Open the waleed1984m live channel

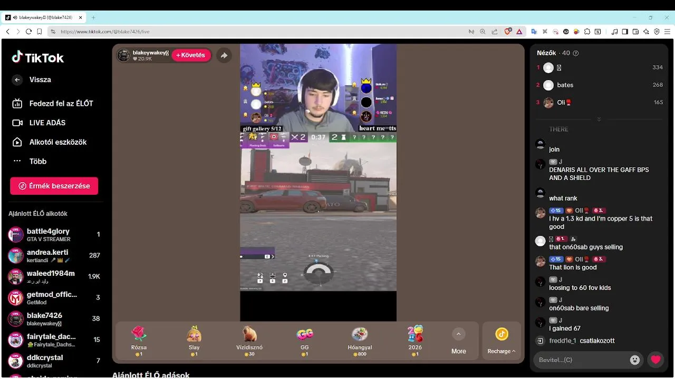coord(54,277)
